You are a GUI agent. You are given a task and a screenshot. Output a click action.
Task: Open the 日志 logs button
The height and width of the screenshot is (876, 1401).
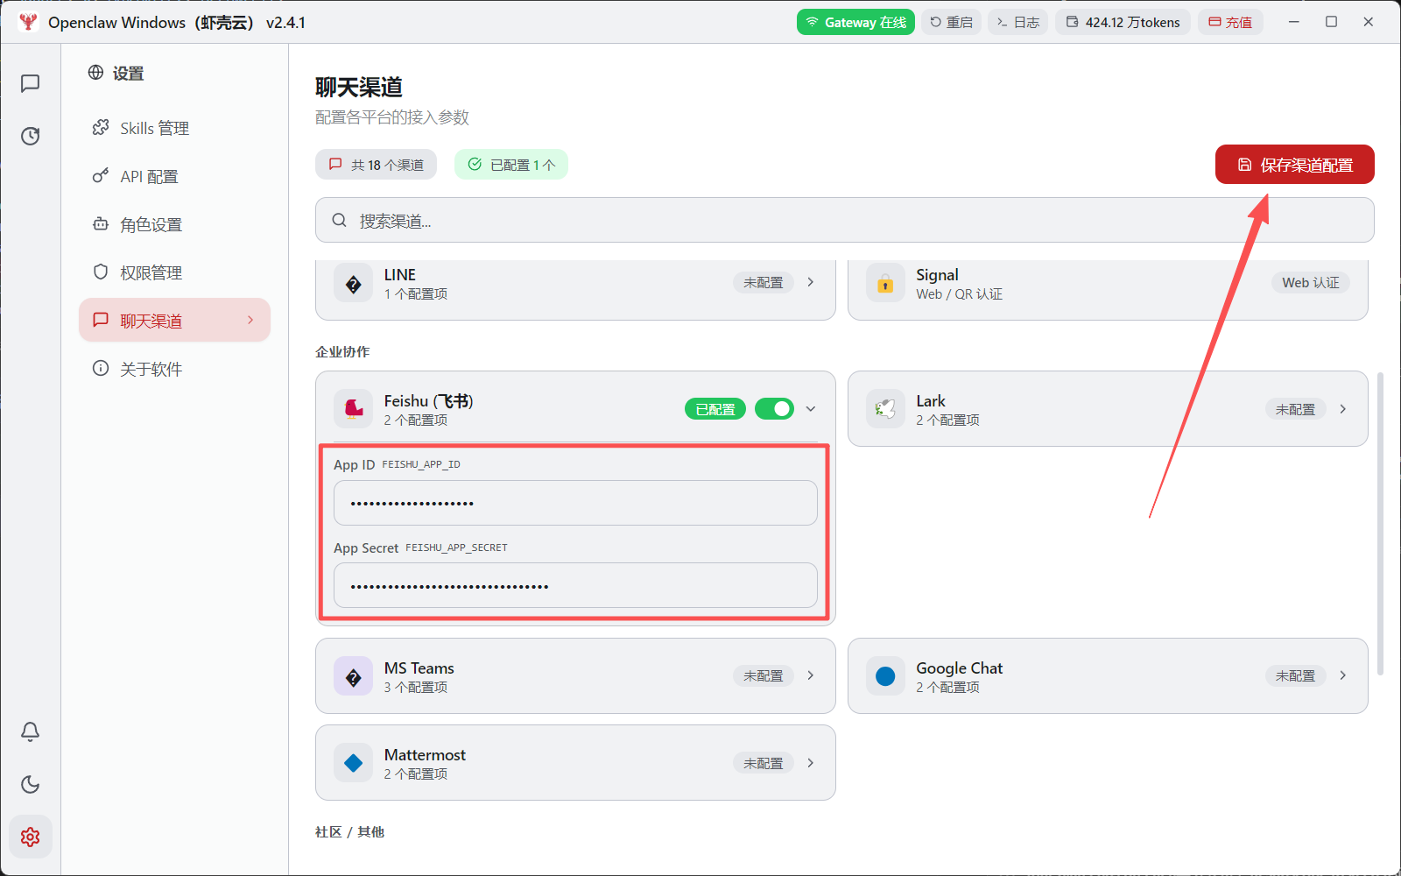click(1017, 22)
